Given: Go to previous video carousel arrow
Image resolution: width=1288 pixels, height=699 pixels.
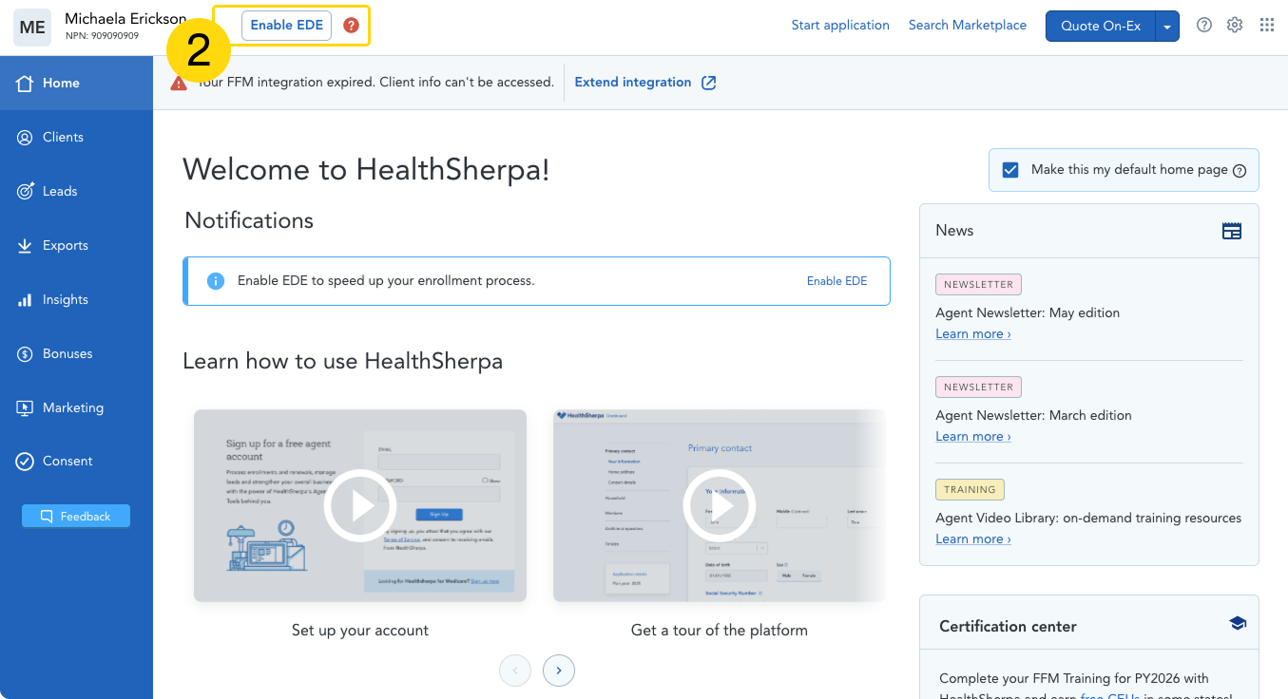Looking at the screenshot, I should tap(515, 671).
